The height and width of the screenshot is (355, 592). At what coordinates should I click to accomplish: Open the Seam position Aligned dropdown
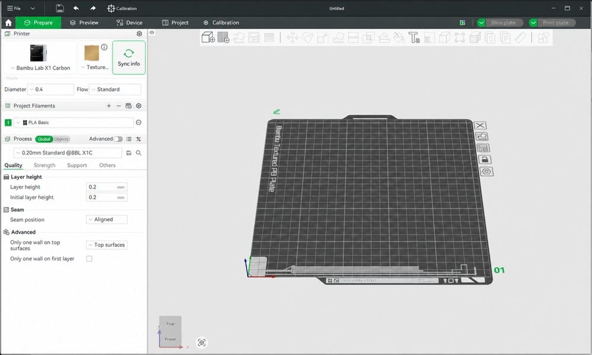coord(107,220)
